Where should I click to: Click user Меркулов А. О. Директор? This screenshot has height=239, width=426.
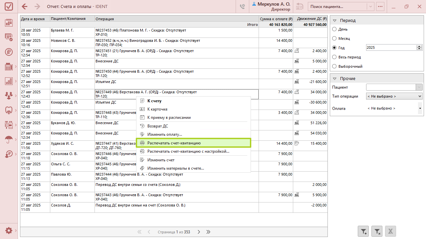pos(271,6)
